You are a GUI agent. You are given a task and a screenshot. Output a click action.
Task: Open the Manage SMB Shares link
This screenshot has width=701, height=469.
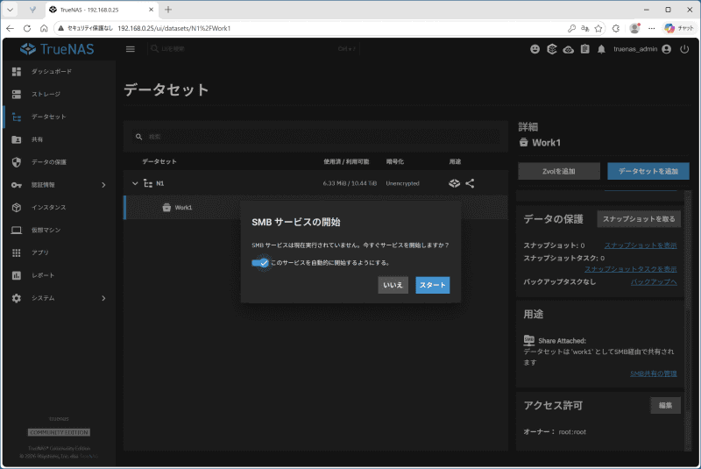[653, 373]
